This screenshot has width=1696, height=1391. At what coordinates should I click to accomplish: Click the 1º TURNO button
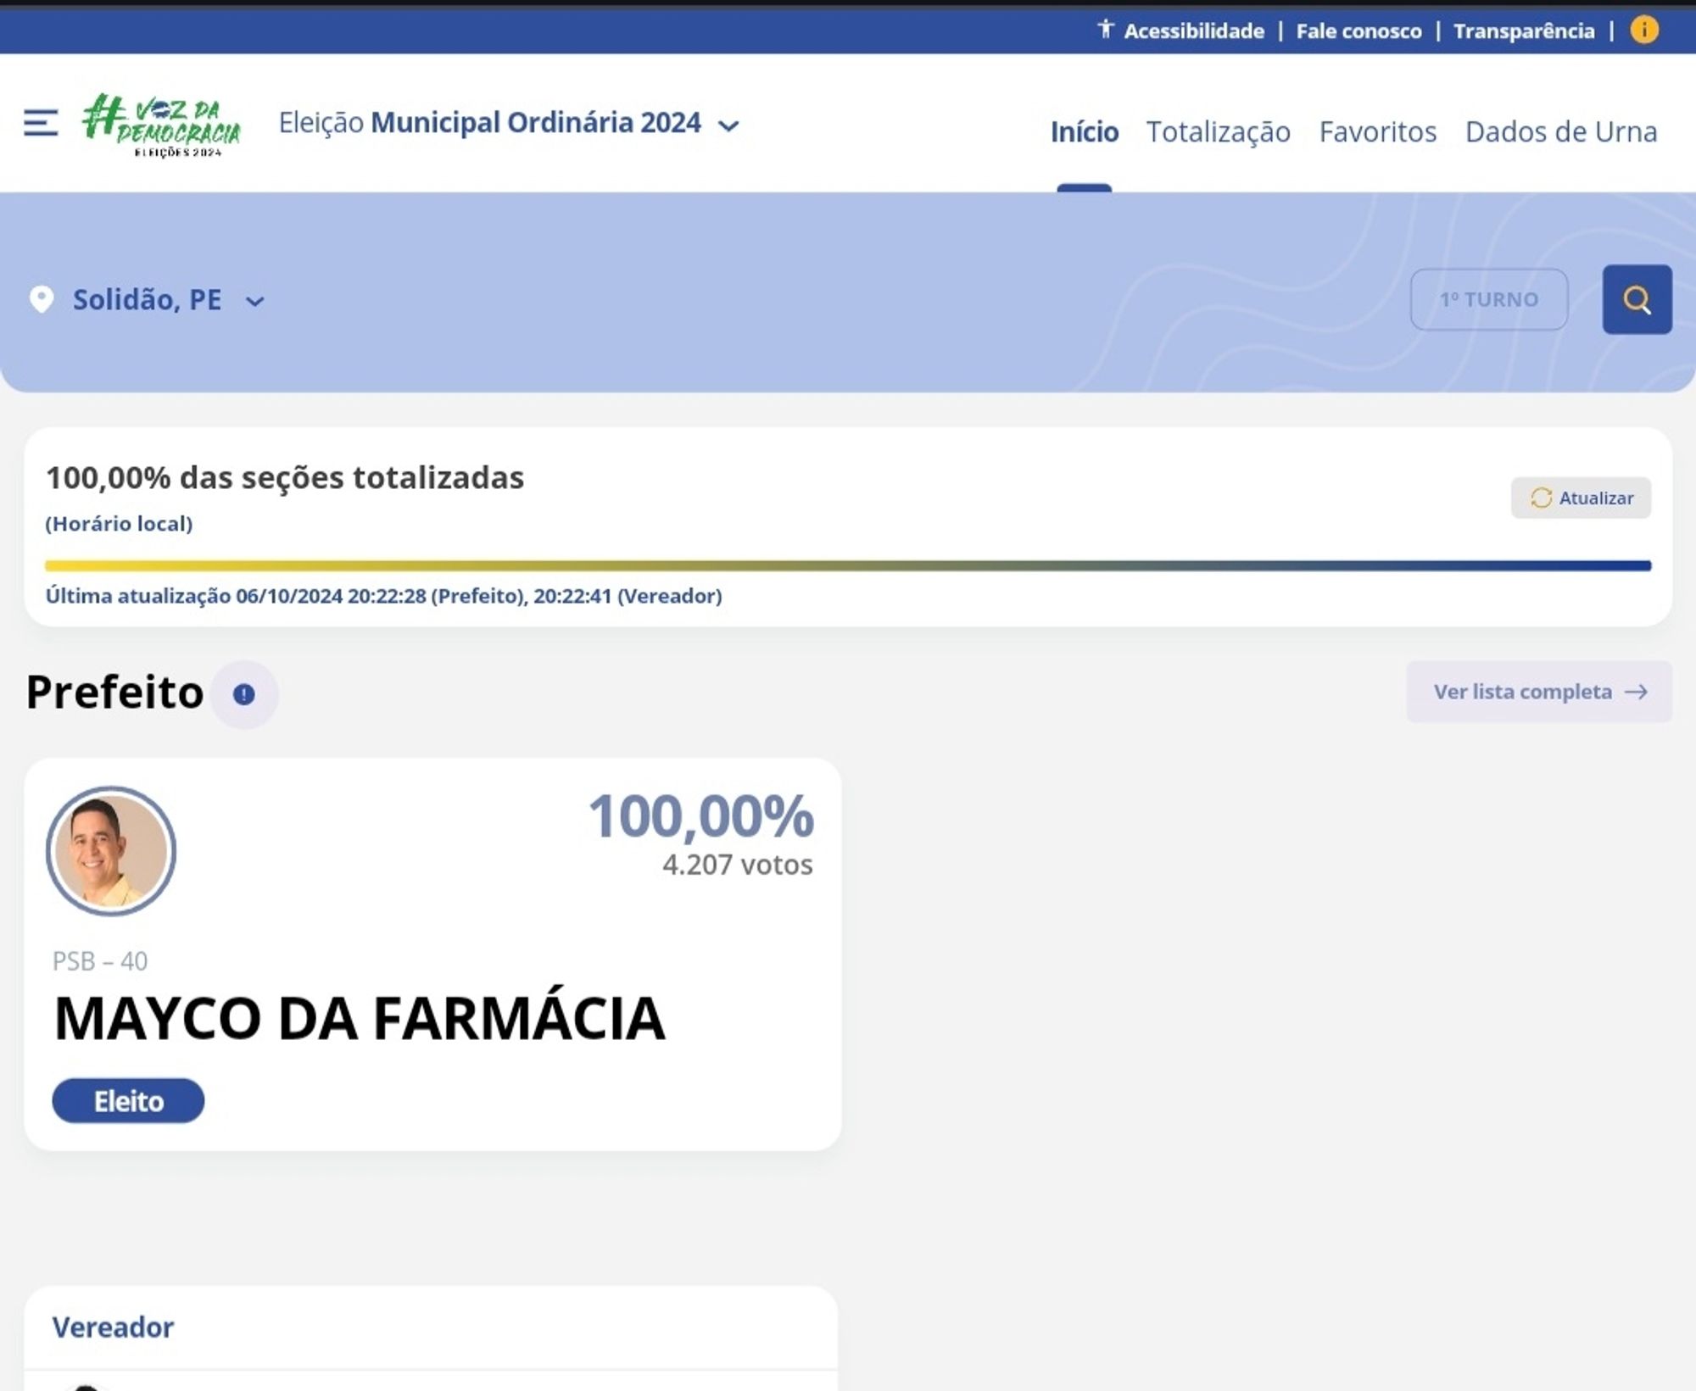click(x=1489, y=299)
